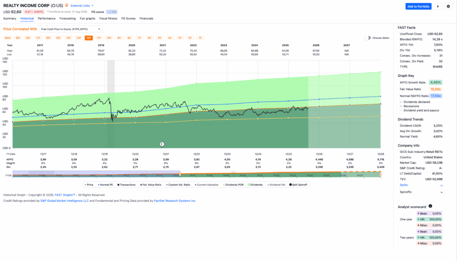The width and height of the screenshot is (457, 261).
Task: Open S&P Global Market Intelligence link
Action: 64,201
